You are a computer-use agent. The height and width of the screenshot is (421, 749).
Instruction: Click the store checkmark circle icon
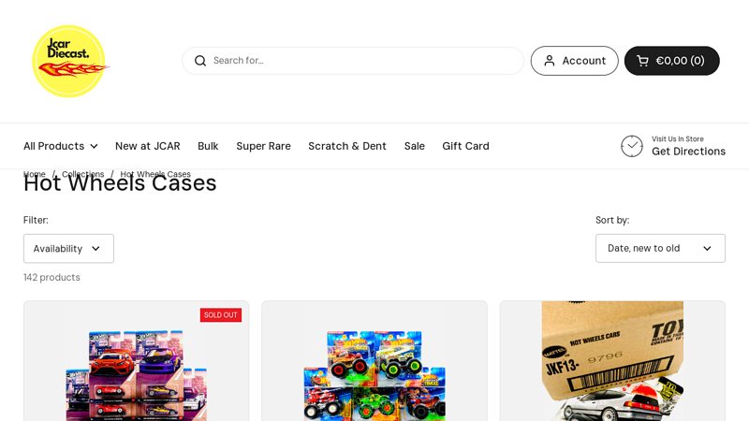(632, 146)
